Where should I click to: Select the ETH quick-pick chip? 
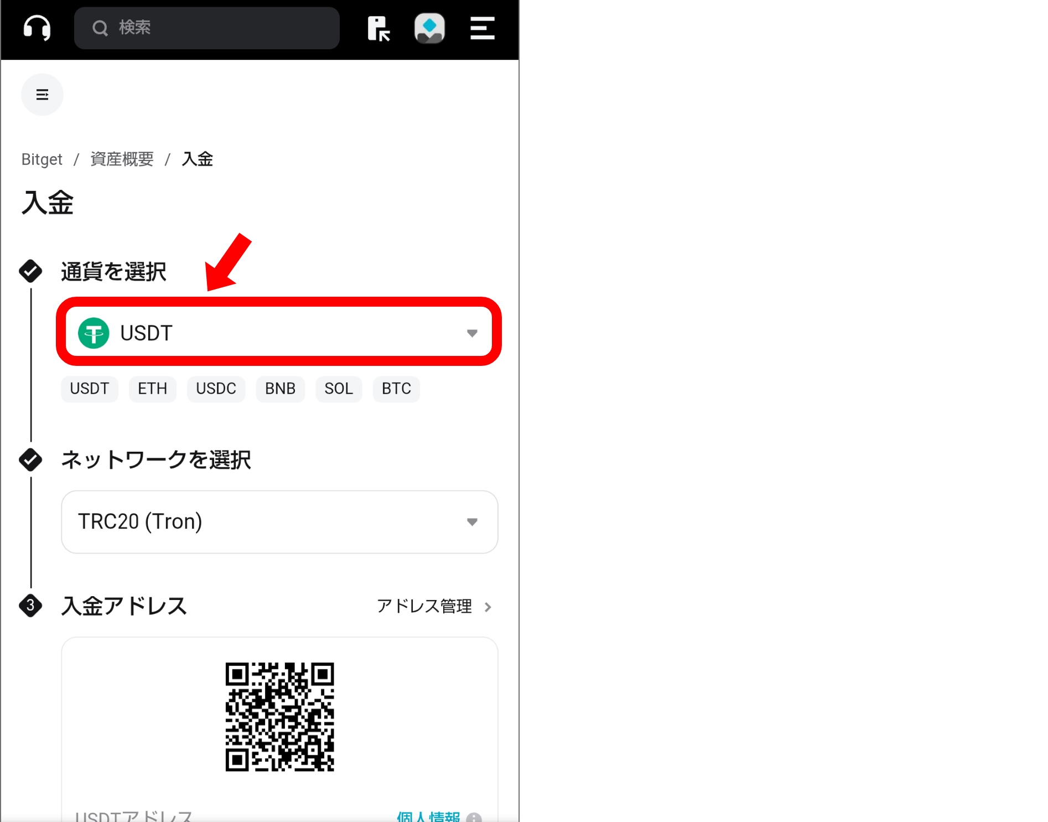click(152, 389)
